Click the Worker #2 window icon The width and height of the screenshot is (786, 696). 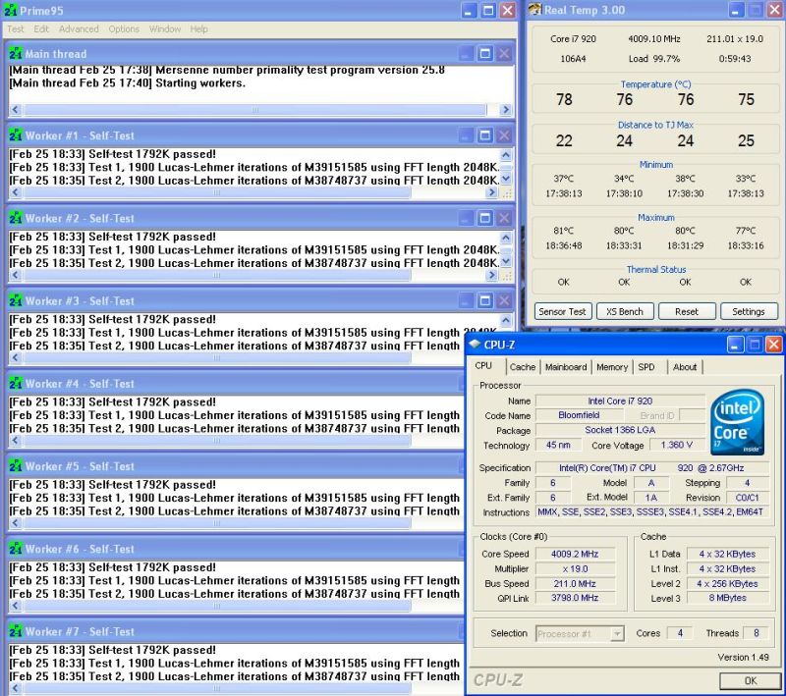coord(16,218)
